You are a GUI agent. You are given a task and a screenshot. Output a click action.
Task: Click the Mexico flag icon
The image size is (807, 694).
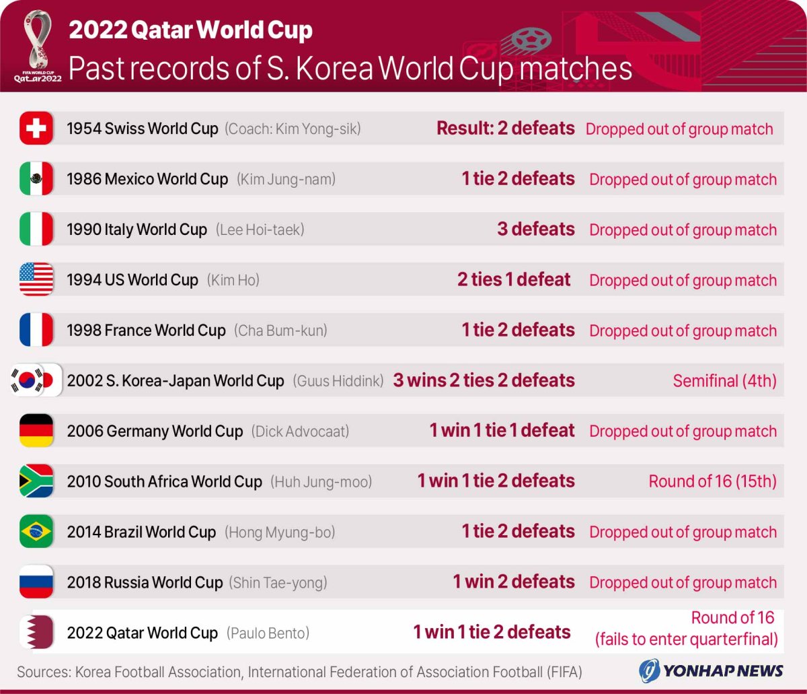pyautogui.click(x=36, y=178)
